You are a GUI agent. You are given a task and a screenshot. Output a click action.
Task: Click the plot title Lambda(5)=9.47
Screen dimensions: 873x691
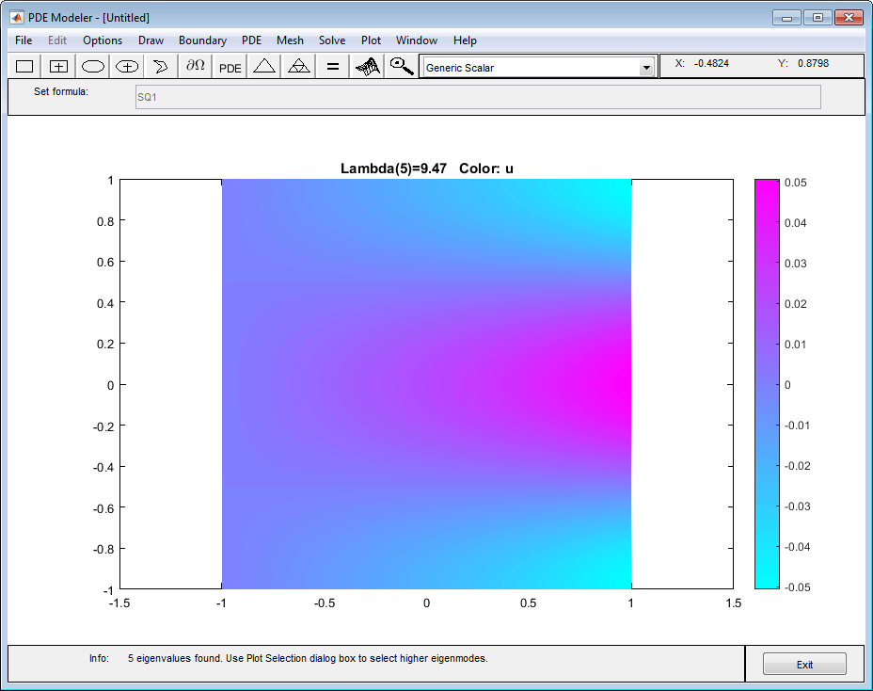tap(393, 169)
